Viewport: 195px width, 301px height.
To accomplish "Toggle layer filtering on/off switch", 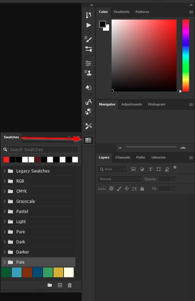I will 175,169.
